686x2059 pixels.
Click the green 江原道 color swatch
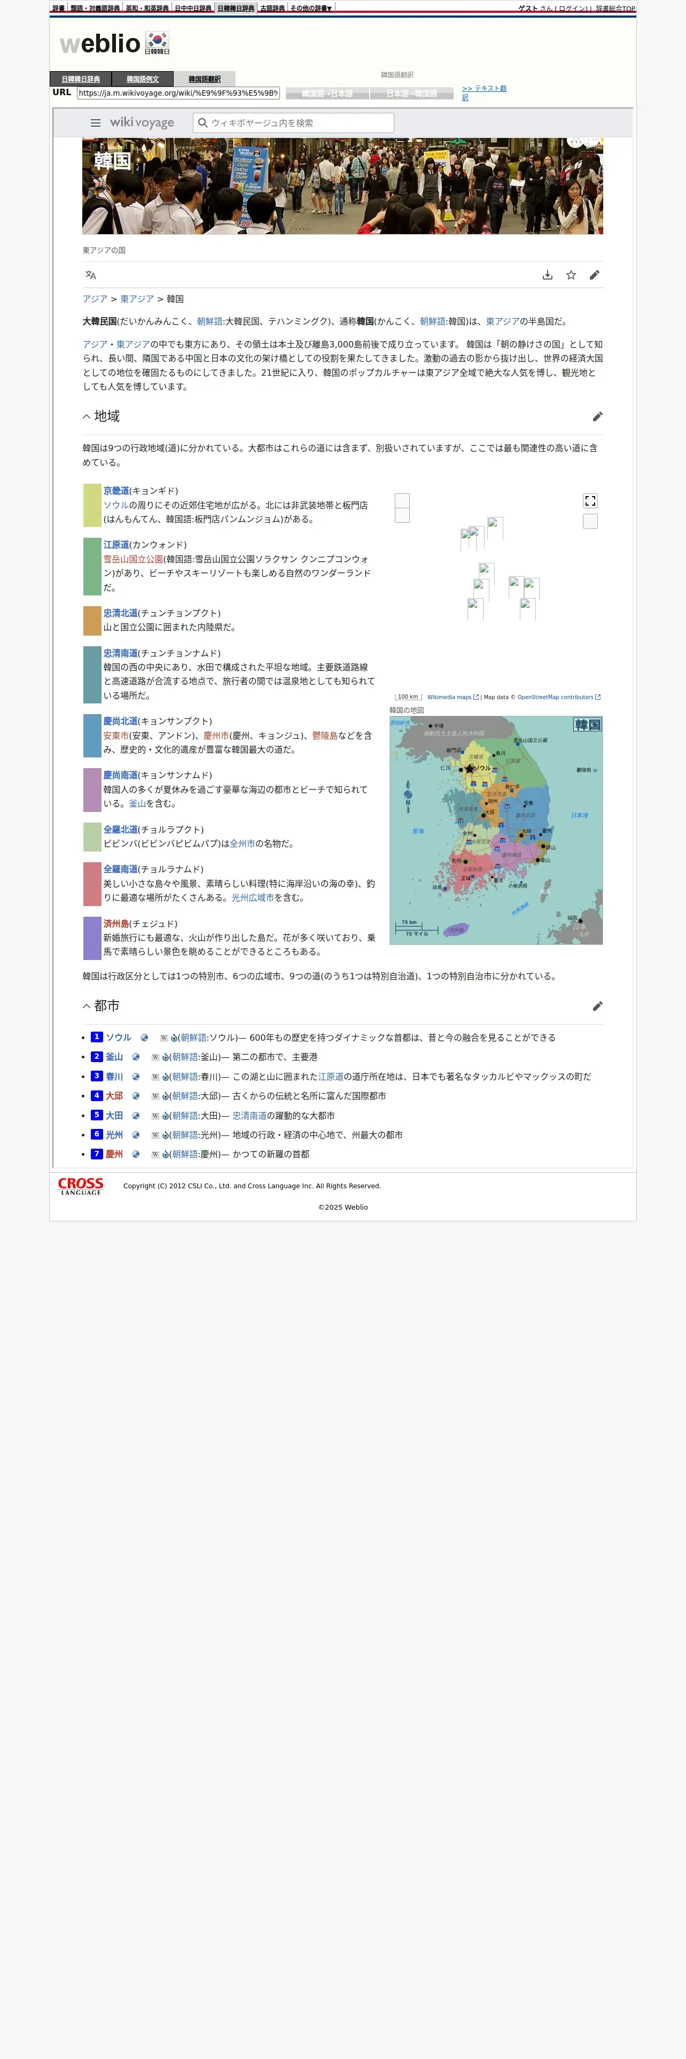[92, 567]
